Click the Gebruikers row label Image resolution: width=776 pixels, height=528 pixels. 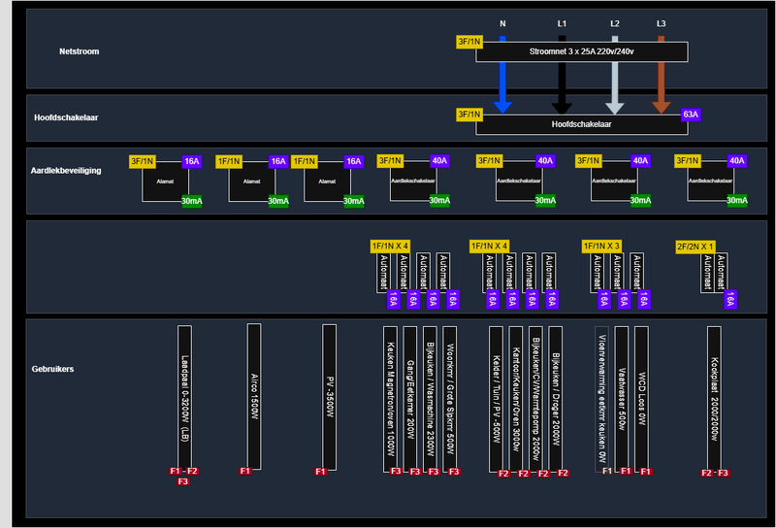tap(52, 369)
